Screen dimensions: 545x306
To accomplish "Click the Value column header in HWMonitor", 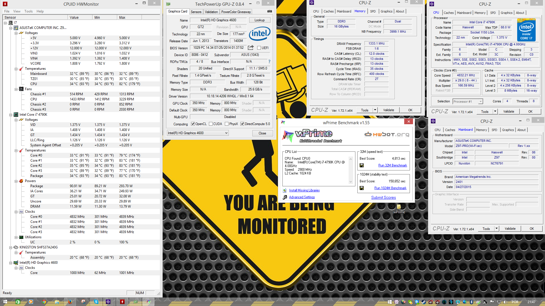I will (x=80, y=17).
